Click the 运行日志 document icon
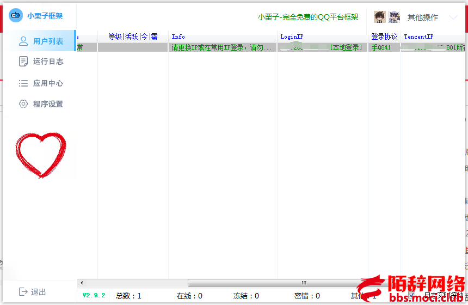 click(x=23, y=61)
